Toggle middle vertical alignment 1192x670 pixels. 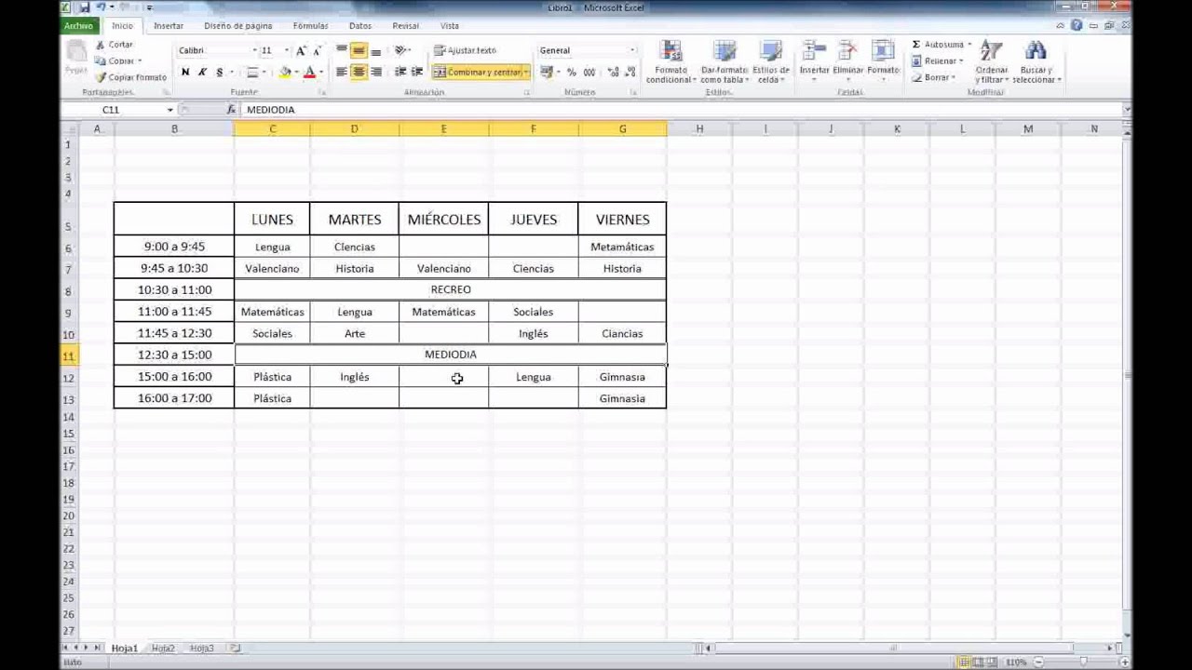click(359, 50)
